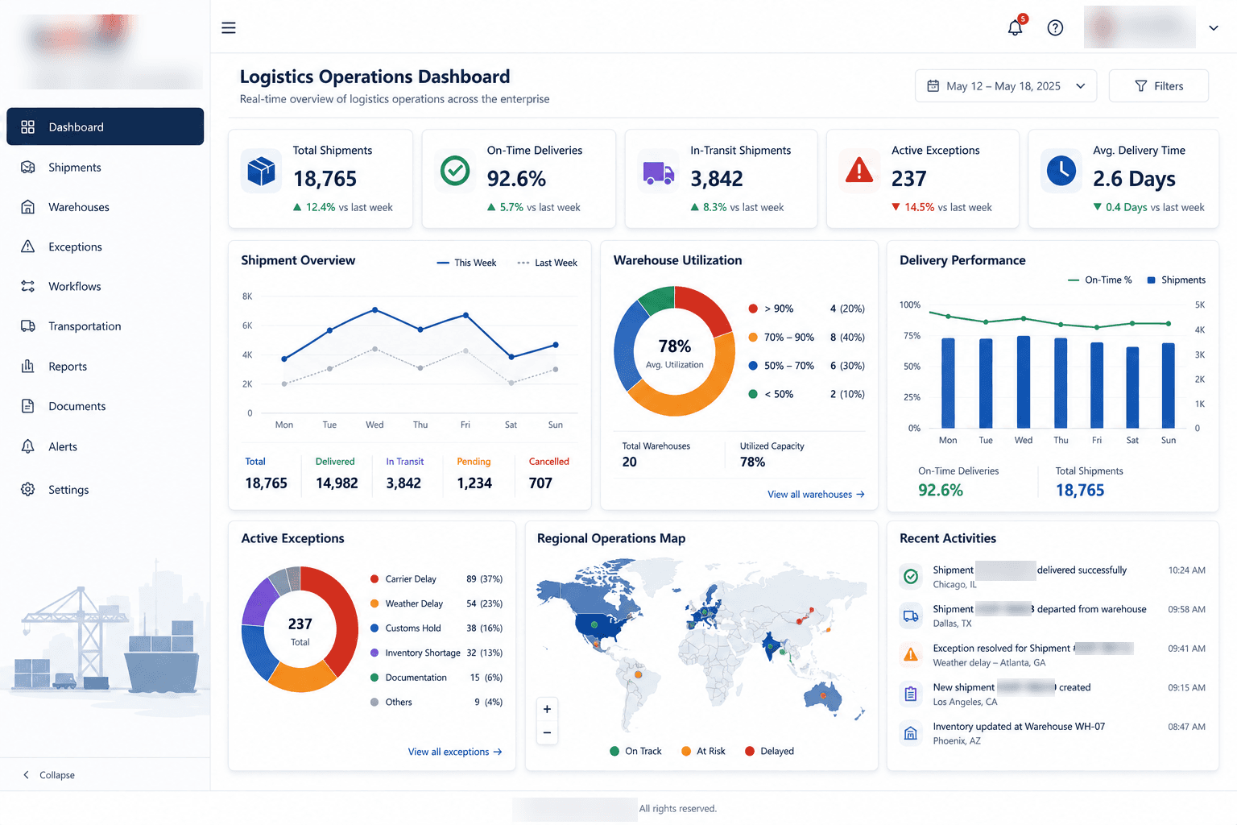Viewport: 1237px width, 825px height.
Task: Click the Workflows sidebar icon
Action: (28, 286)
